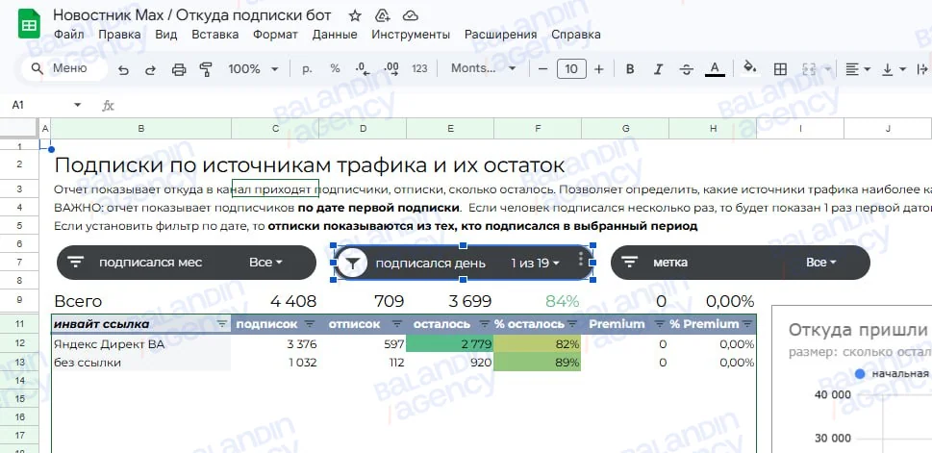Open the Данные menu
The height and width of the screenshot is (453, 932).
[335, 35]
